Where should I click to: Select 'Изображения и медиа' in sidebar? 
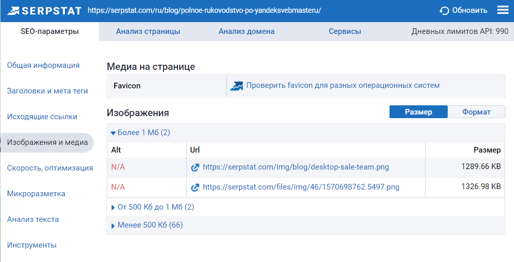pyautogui.click(x=47, y=142)
